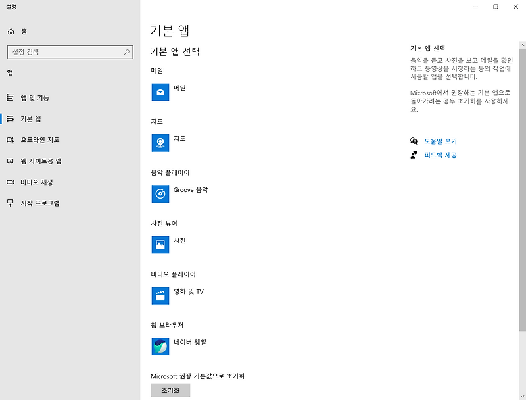Open the 도움말 보기 link
The width and height of the screenshot is (526, 400).
click(x=440, y=141)
